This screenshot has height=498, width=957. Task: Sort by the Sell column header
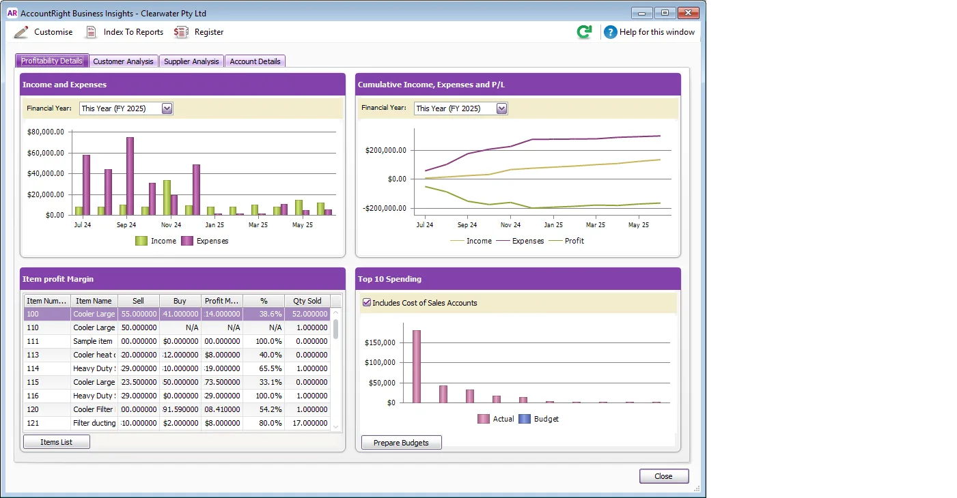tap(139, 301)
